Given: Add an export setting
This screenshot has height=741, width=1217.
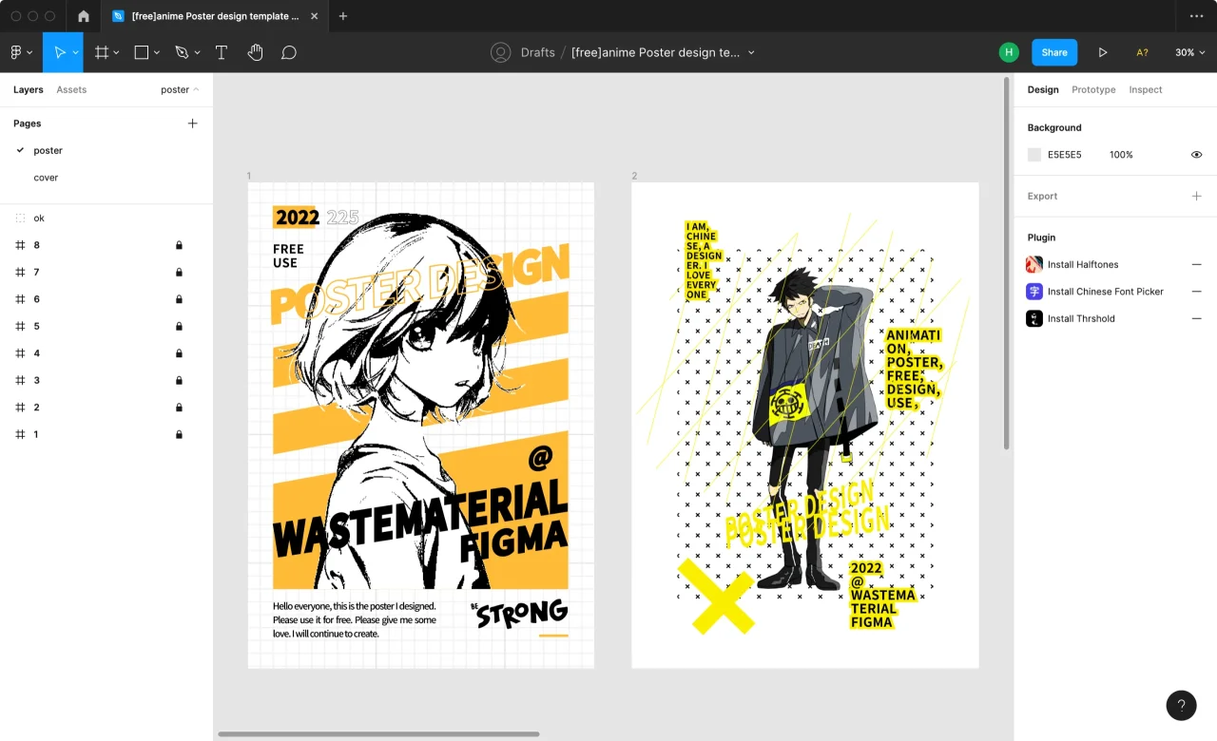Looking at the screenshot, I should pos(1196,196).
